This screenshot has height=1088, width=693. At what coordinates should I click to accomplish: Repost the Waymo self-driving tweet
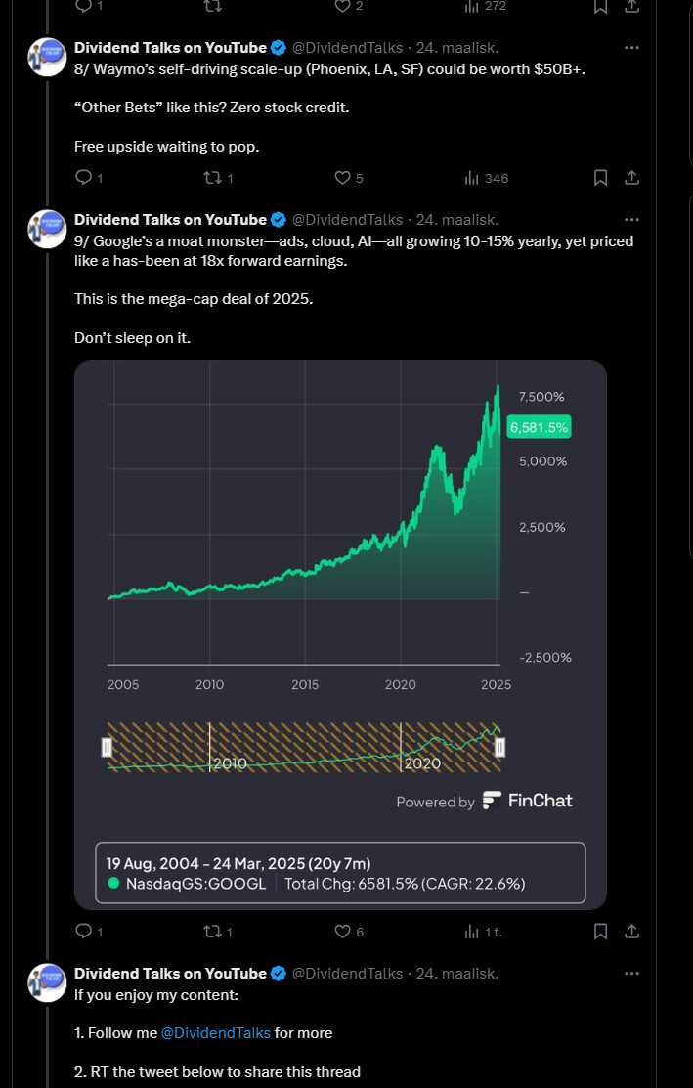coord(218,178)
